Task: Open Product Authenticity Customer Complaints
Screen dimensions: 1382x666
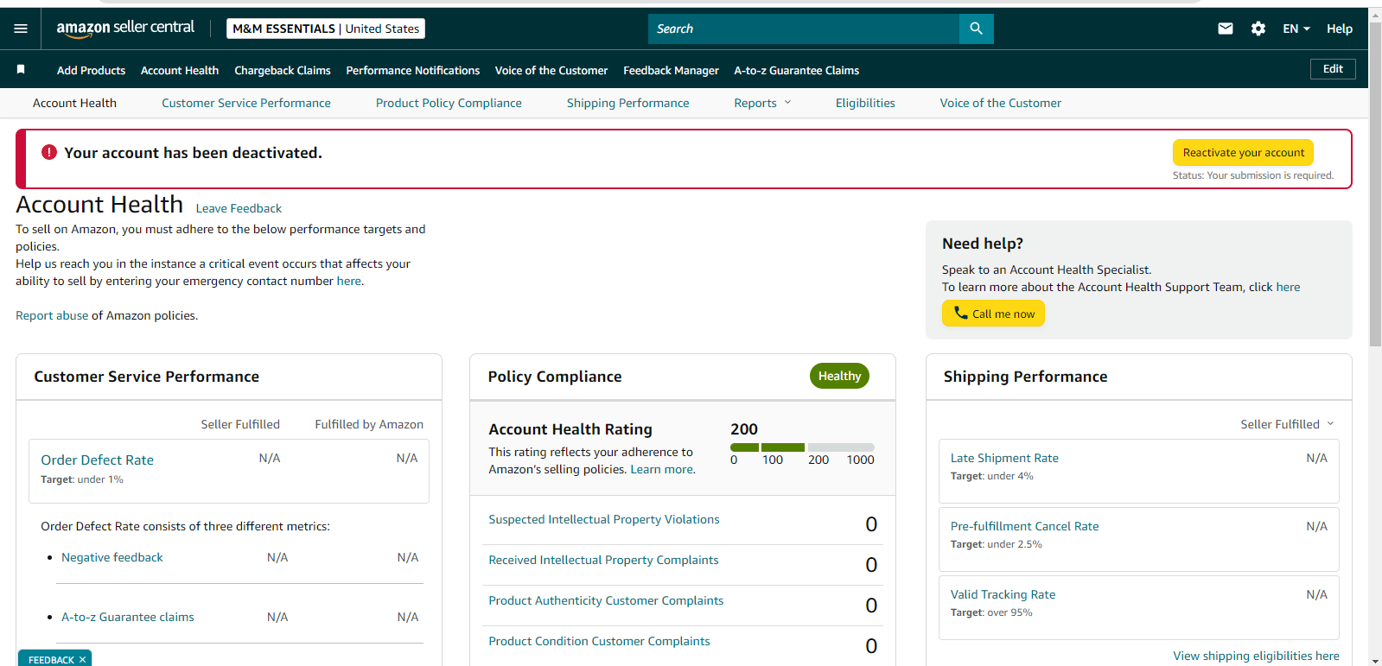Action: tap(606, 600)
